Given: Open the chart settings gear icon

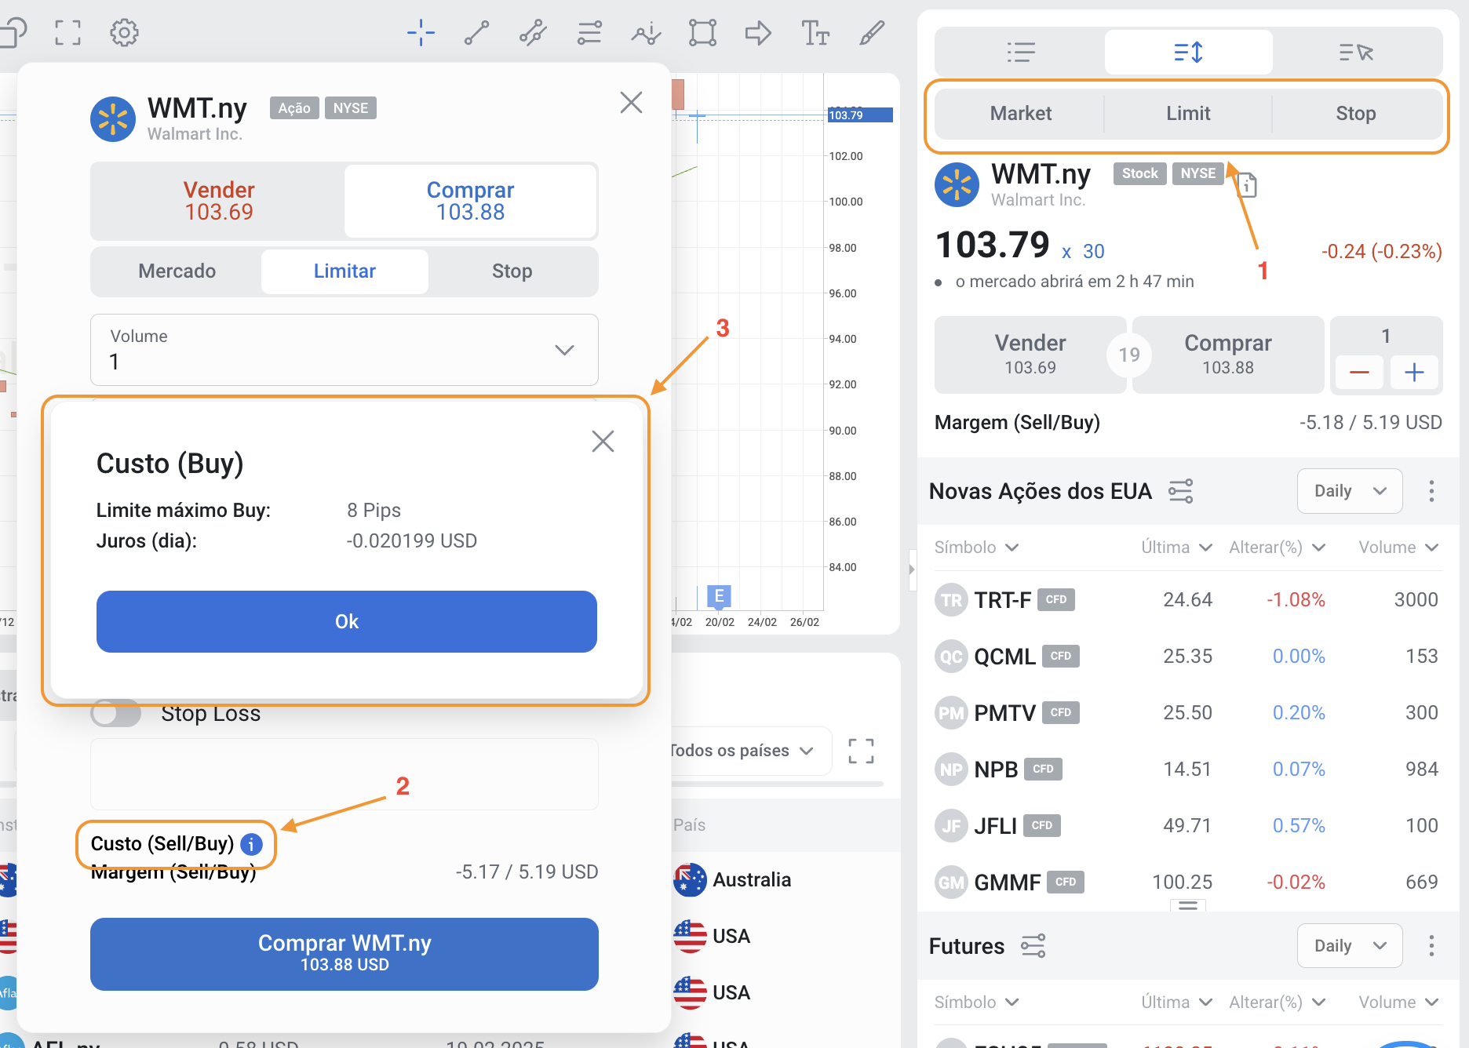Looking at the screenshot, I should point(124,33).
